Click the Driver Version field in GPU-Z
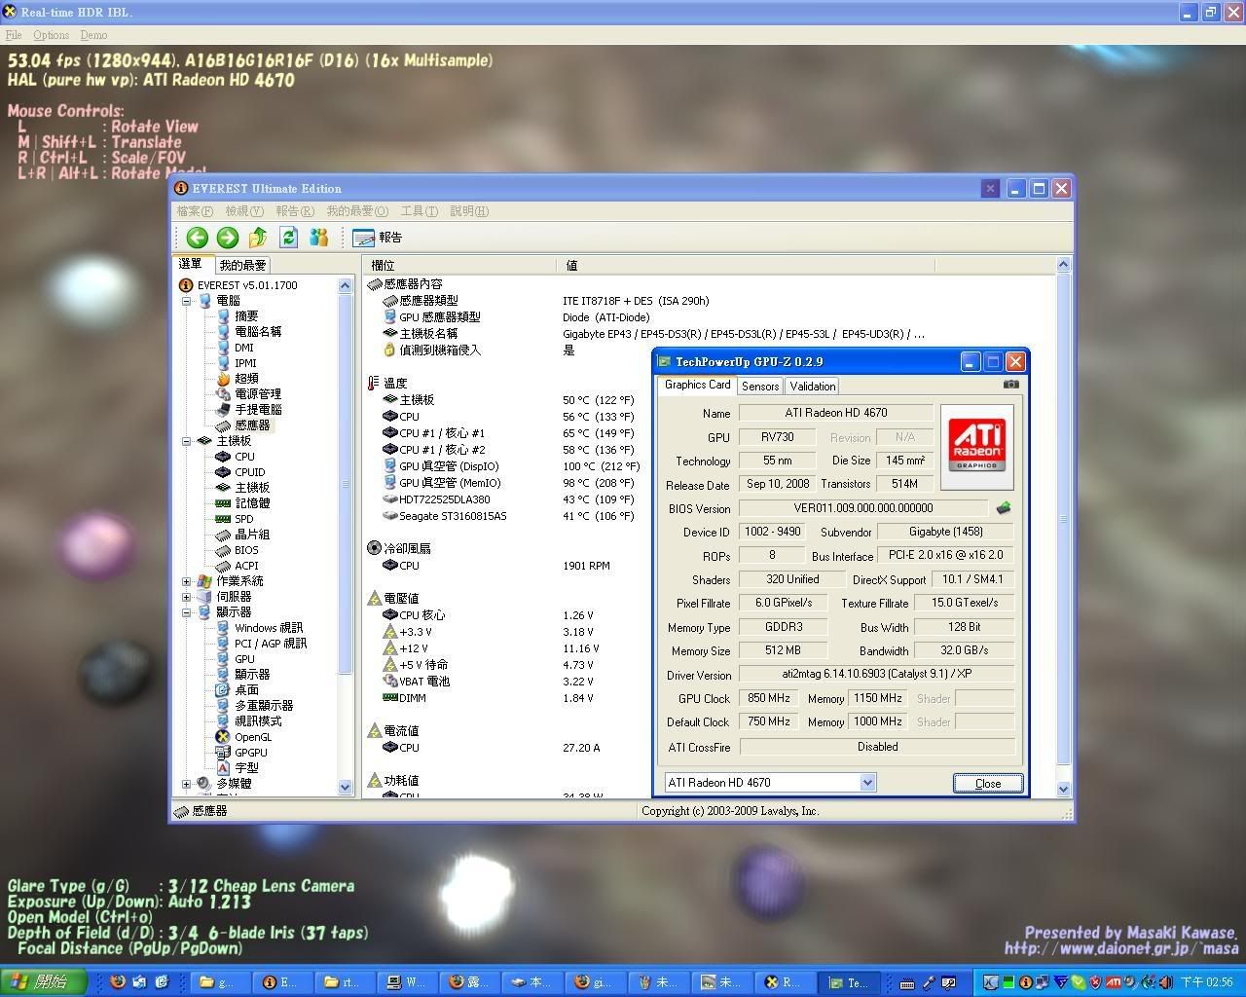Viewport: 1246px width, 997px height. pyautogui.click(x=876, y=674)
